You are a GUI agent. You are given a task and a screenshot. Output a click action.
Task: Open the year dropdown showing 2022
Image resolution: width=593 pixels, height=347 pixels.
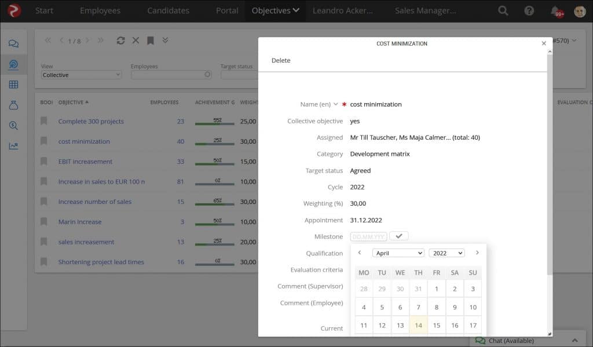446,253
